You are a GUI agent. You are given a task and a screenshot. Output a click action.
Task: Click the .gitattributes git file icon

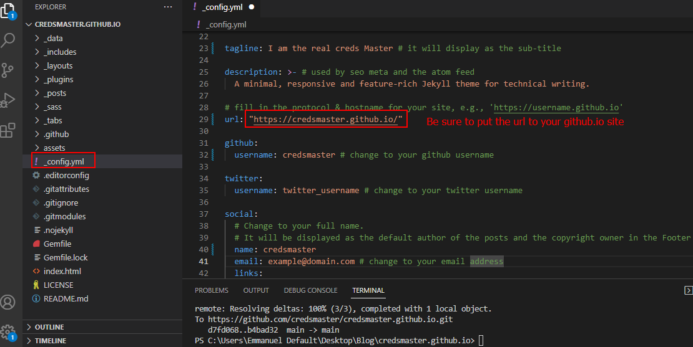pos(36,189)
